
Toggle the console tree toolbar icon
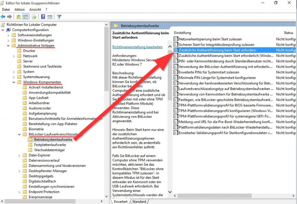pos(25,16)
